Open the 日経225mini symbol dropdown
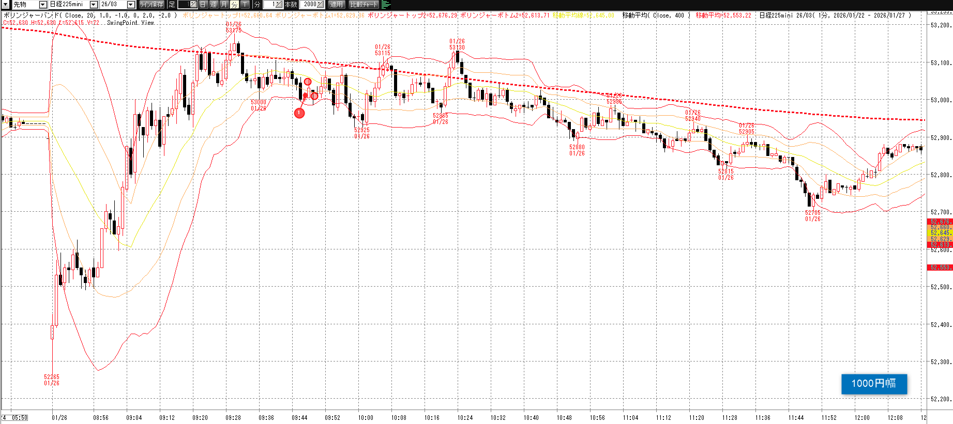Image resolution: width=953 pixels, height=424 pixels. [94, 5]
